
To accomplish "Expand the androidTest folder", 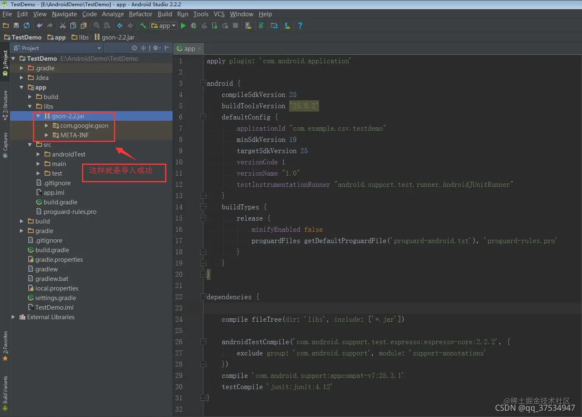I will click(38, 154).
